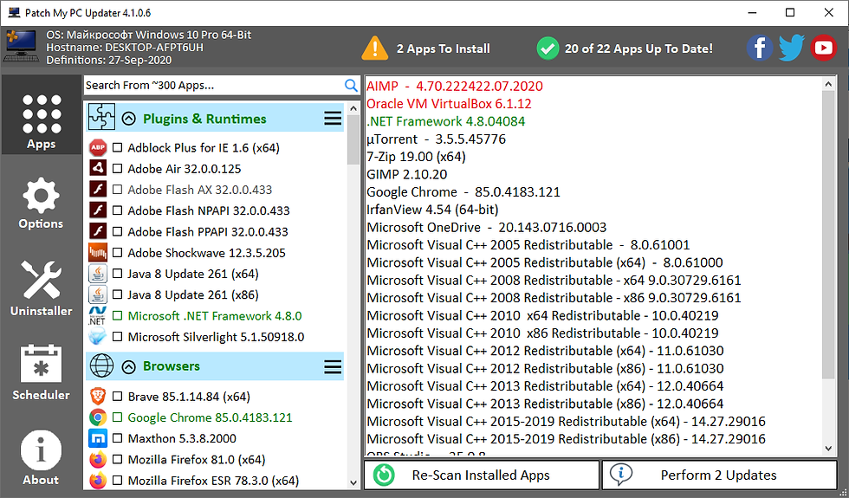The width and height of the screenshot is (849, 498).
Task: Click the Firefox ESR icon
Action: pyautogui.click(x=98, y=480)
